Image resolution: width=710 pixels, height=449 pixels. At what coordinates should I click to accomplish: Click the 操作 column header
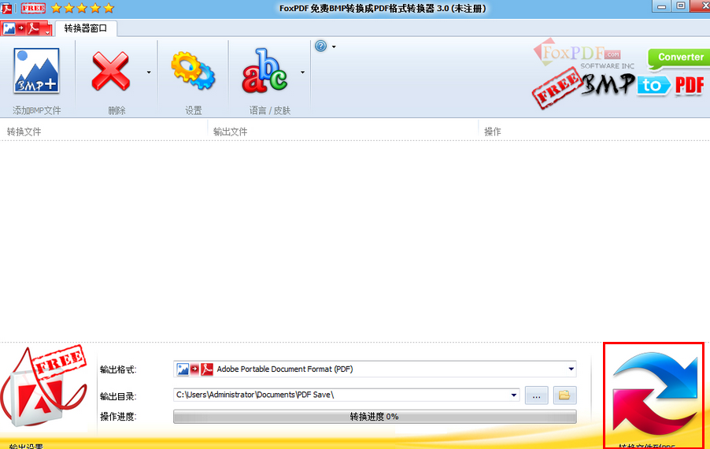[x=493, y=132]
